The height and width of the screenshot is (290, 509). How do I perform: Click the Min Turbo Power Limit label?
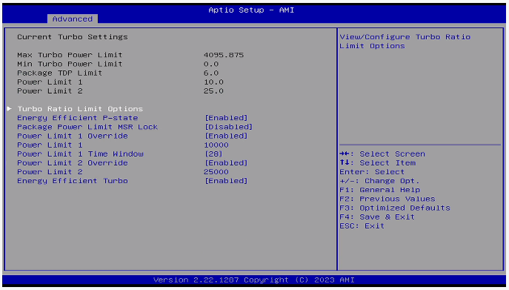pos(70,64)
